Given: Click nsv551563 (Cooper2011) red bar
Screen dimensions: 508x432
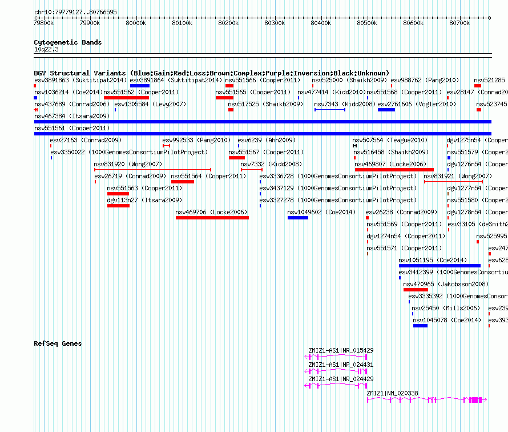Looking at the screenshot, I should tap(118, 194).
